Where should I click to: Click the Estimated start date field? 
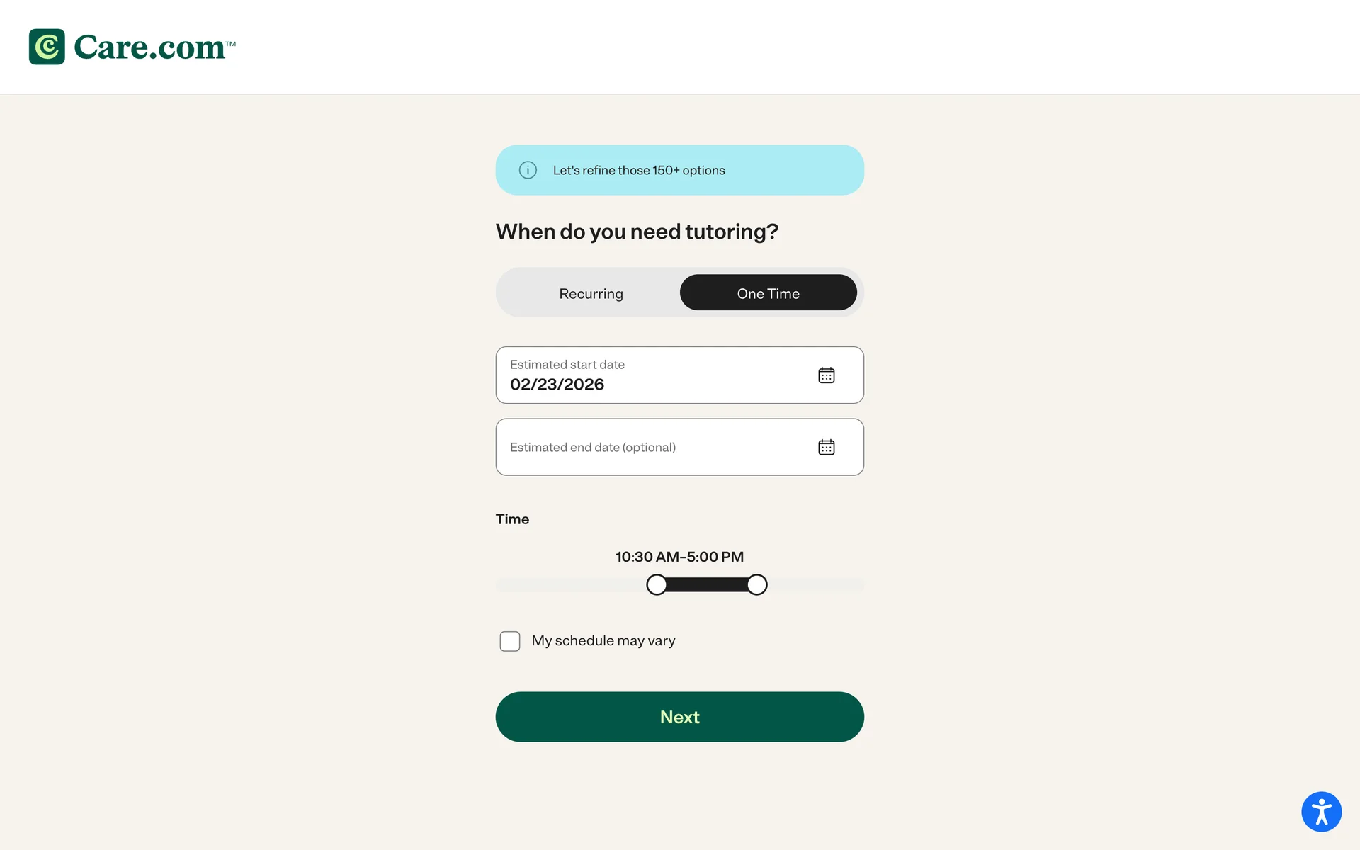680,375
